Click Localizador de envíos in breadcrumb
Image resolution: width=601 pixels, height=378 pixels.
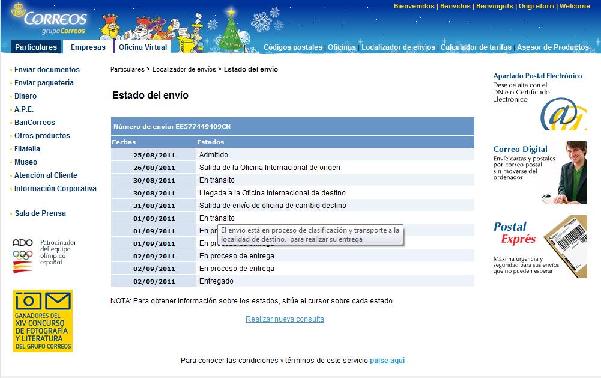click(x=184, y=70)
